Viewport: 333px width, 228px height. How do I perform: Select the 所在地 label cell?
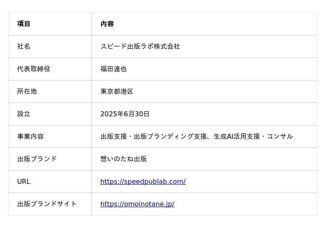[x=27, y=91]
